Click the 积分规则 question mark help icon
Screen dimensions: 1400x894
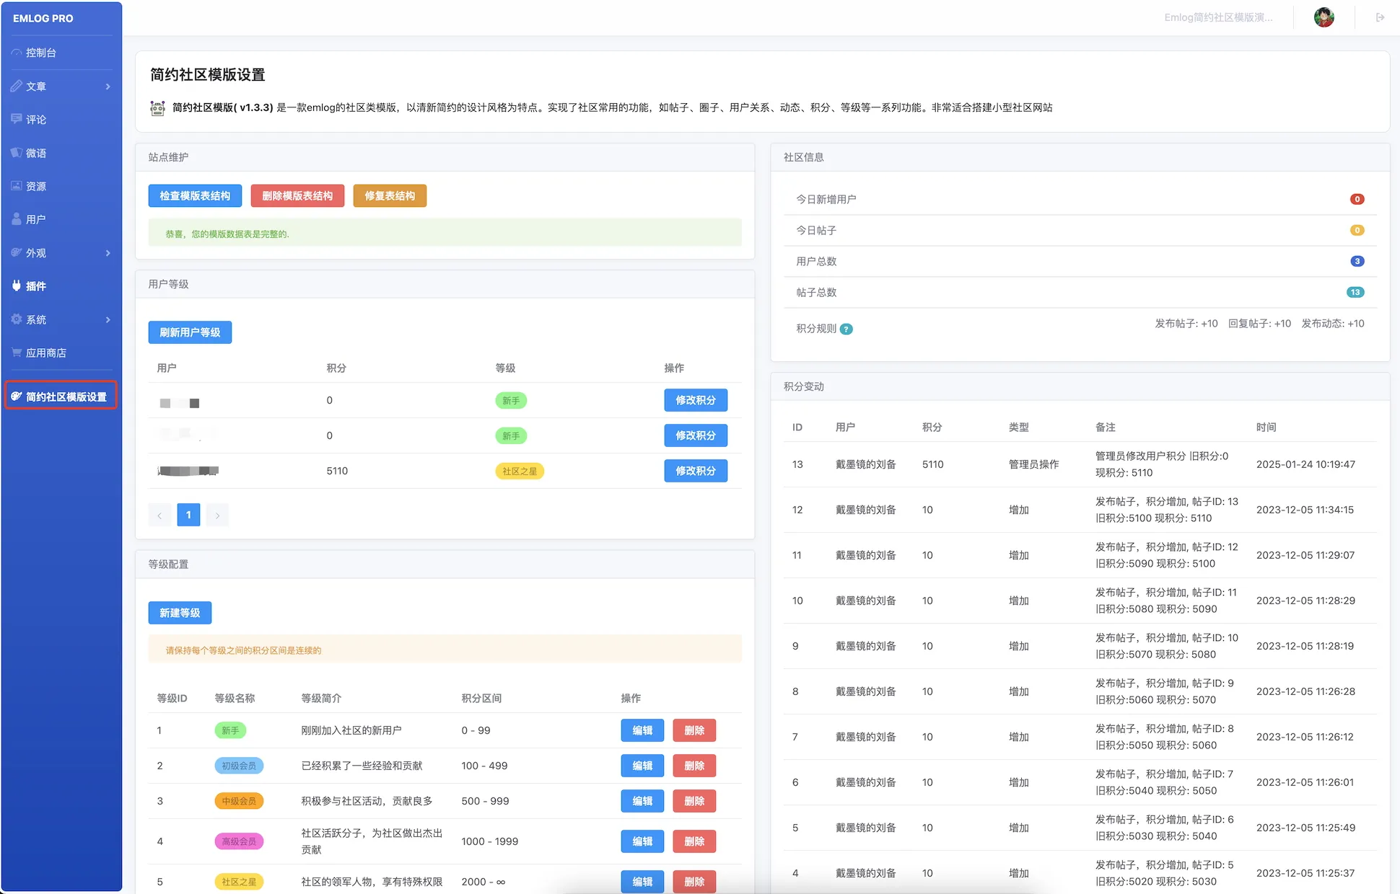click(846, 329)
